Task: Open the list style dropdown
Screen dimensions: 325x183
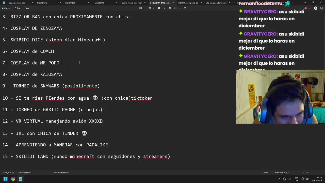Action: coord(151,8)
